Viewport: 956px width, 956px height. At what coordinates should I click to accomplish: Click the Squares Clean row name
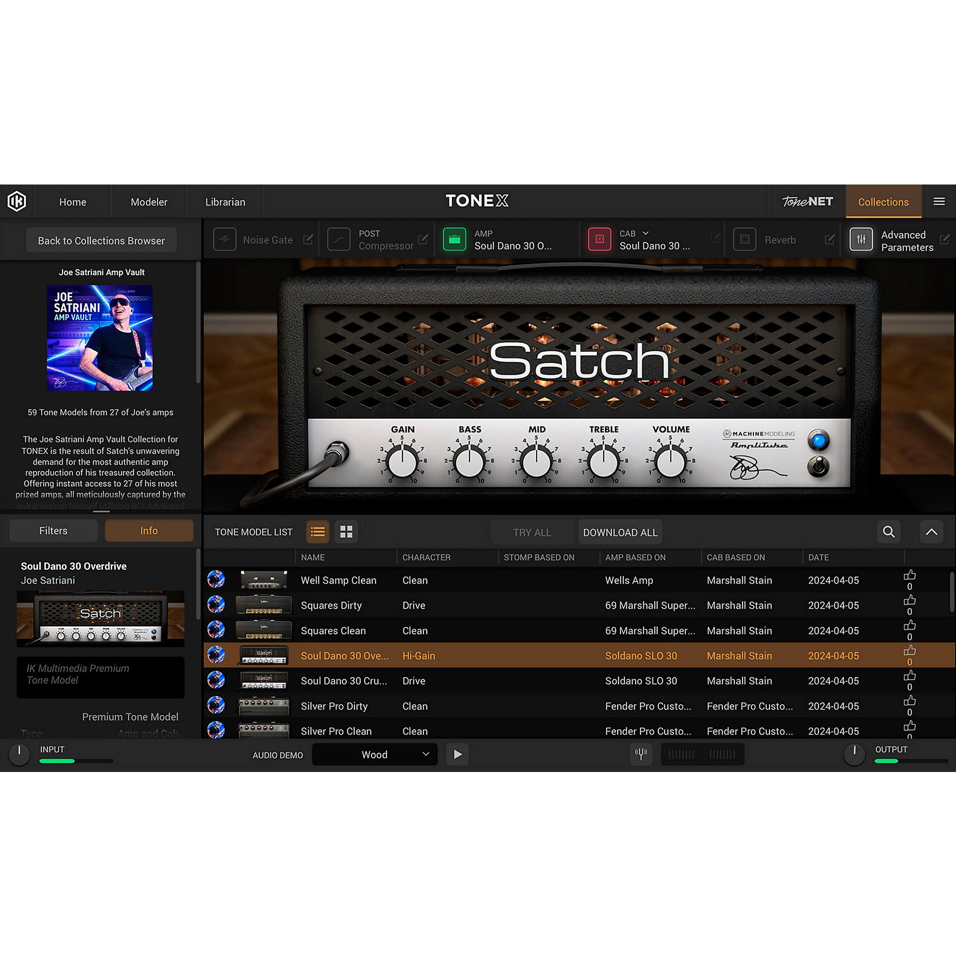tap(333, 630)
